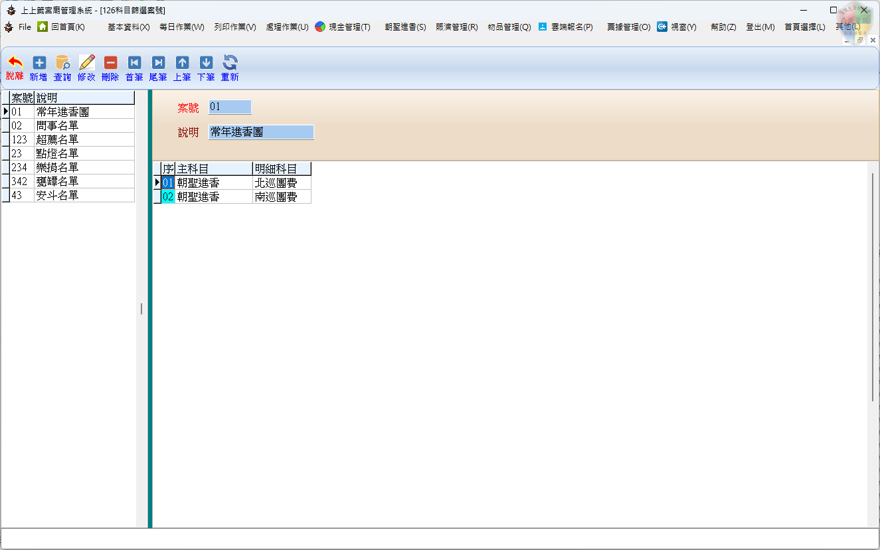Select the 安斗名單 row in list
Screen dimensions: 880x550
tap(57, 195)
